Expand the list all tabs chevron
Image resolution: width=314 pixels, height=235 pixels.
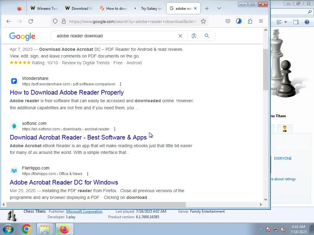point(219,8)
